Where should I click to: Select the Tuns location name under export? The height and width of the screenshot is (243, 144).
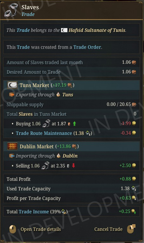pos(68,94)
